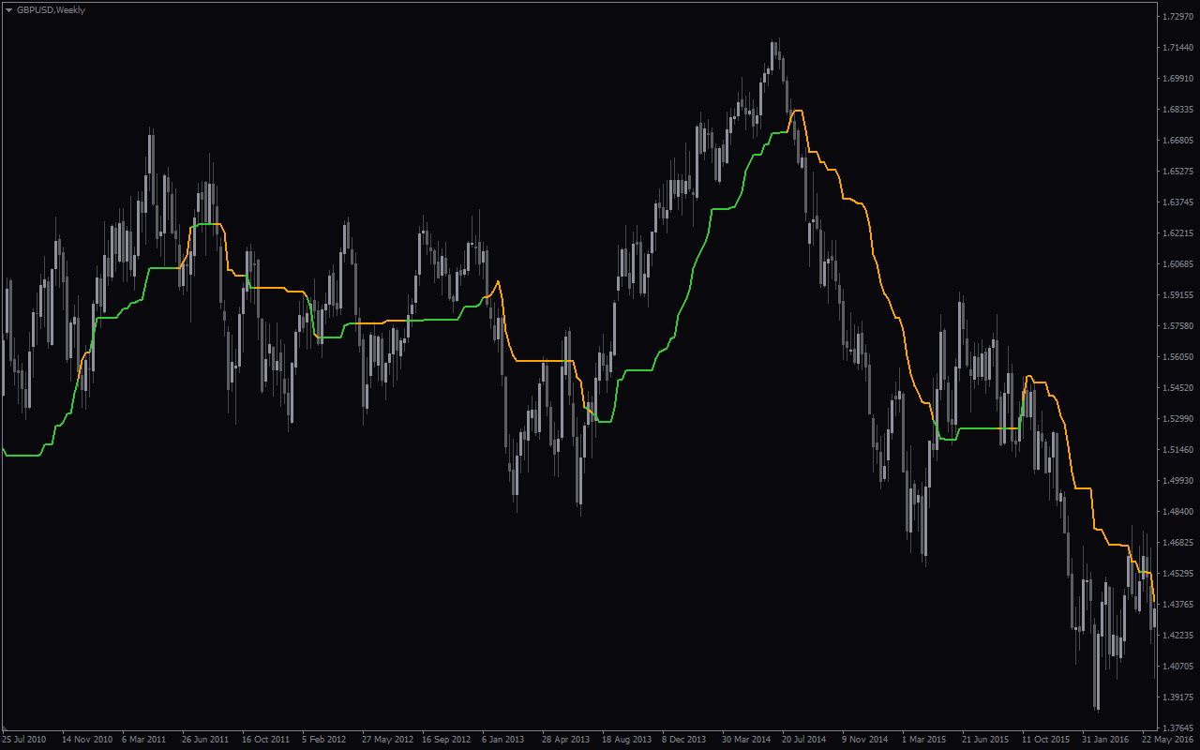This screenshot has width=1200, height=750.
Task: Click the 5 Feb 2012 date label
Action: click(x=324, y=740)
